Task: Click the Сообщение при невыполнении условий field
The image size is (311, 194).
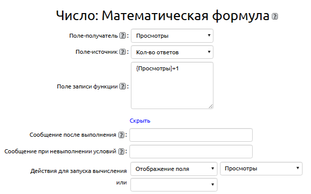Action: click(x=191, y=152)
